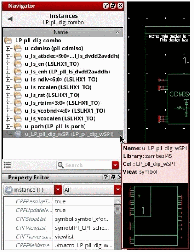Click the CPFResolveT... true value
This screenshot has height=252, width=194.
coord(83,201)
